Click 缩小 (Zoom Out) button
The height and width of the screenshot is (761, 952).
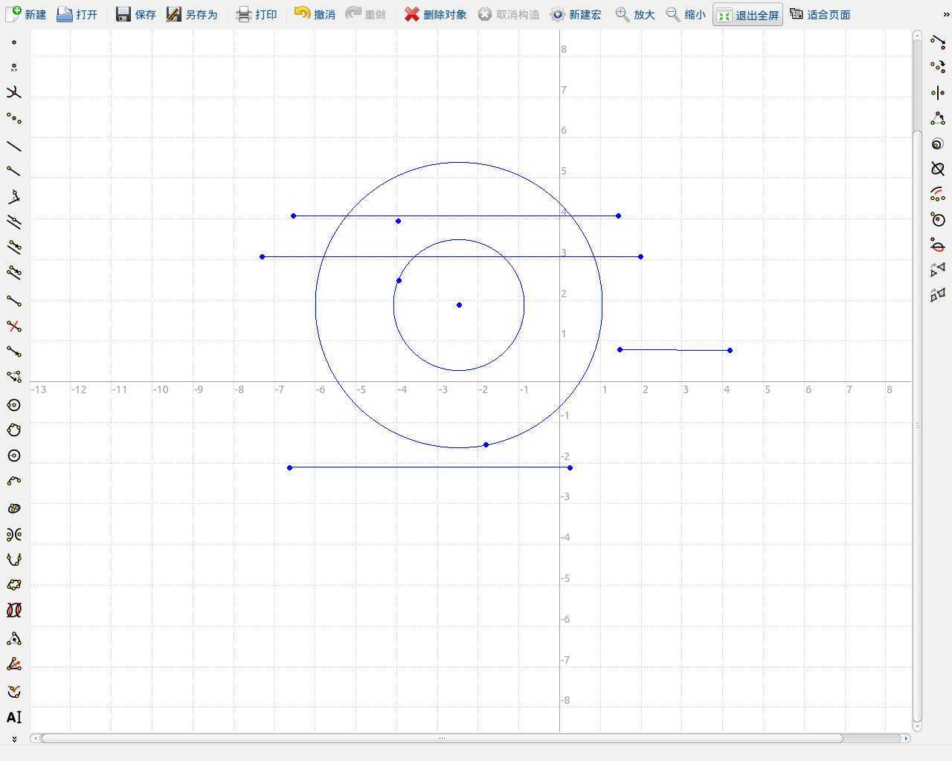click(686, 14)
